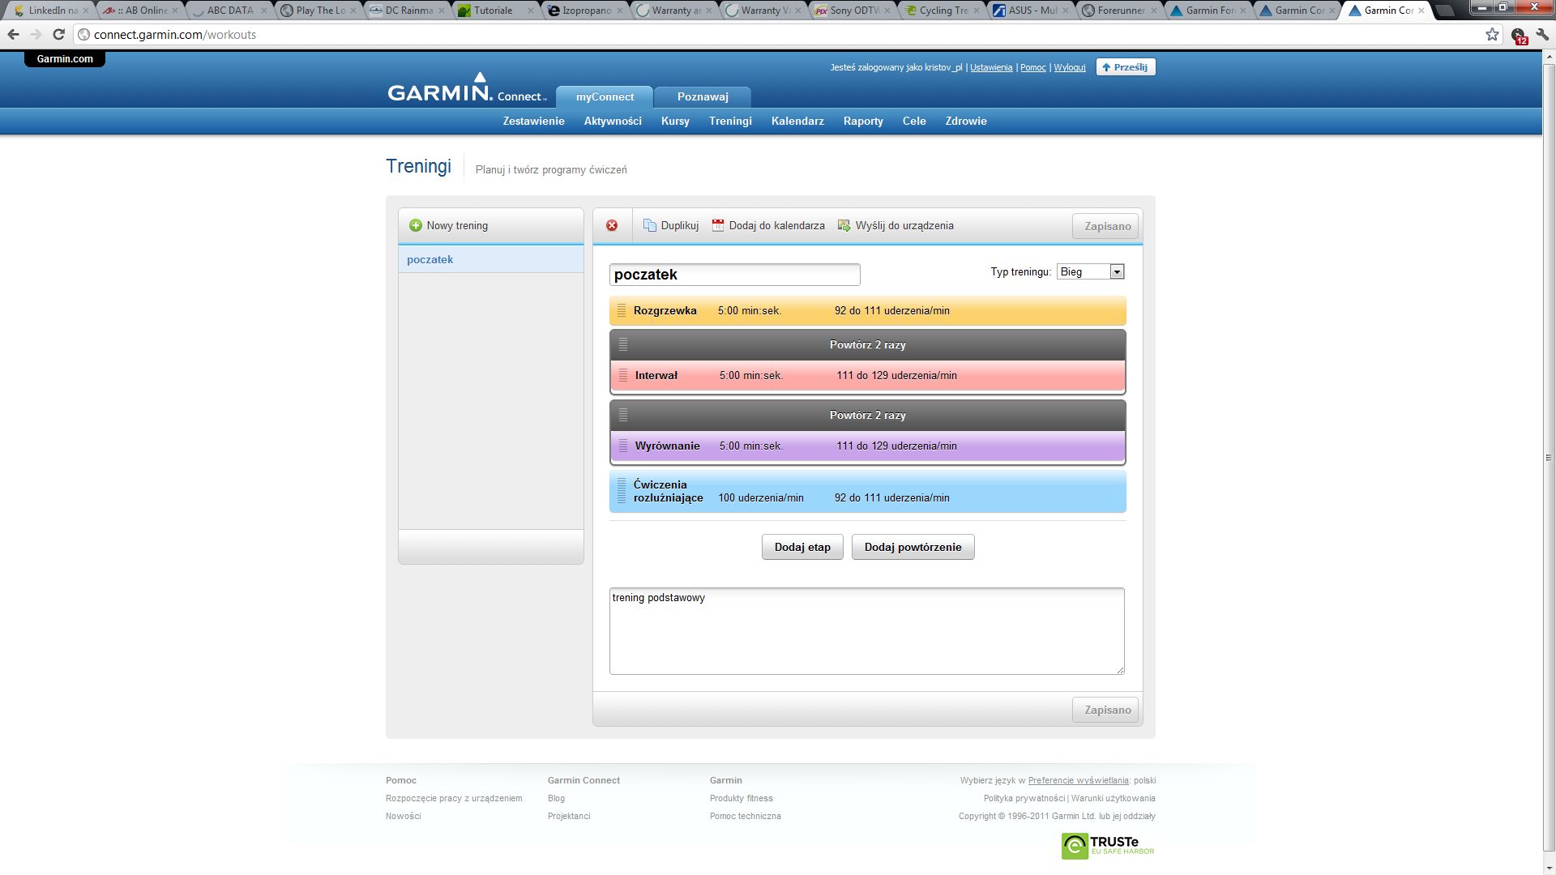Viewport: 1556px width, 875px height.
Task: Open the Pomoc techniczna footer link
Action: (745, 817)
